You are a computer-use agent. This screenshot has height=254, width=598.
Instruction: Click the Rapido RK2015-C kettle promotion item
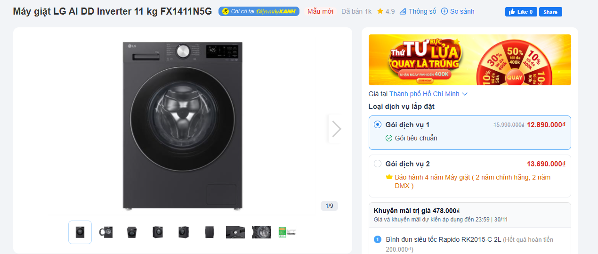443,240
